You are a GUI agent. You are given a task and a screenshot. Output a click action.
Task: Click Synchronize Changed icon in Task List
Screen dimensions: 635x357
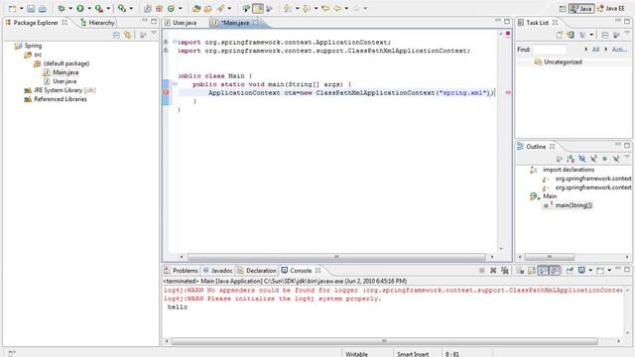tap(571, 36)
